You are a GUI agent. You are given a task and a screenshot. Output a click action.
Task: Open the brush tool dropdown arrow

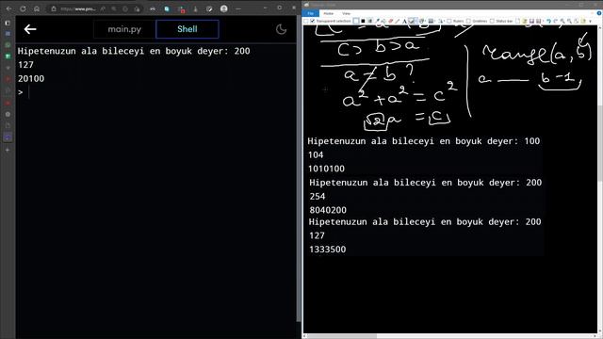coord(416,21)
